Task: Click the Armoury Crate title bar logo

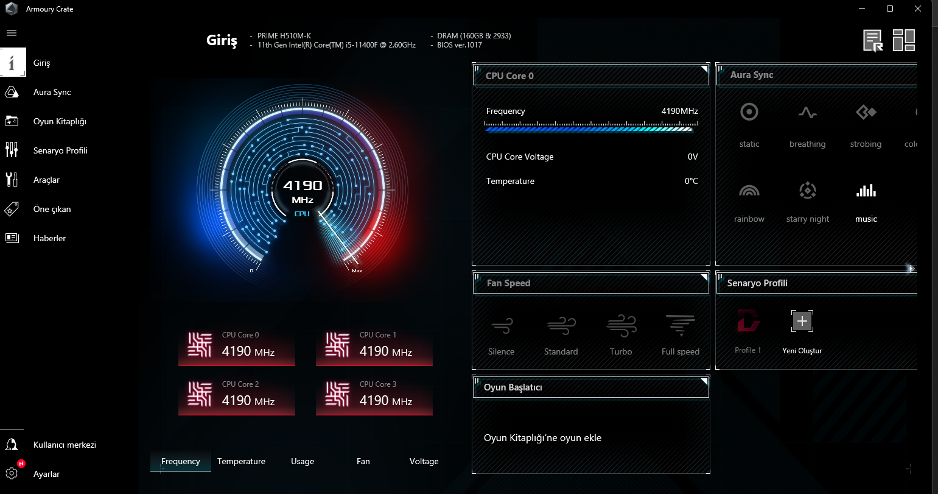Action: tap(12, 9)
